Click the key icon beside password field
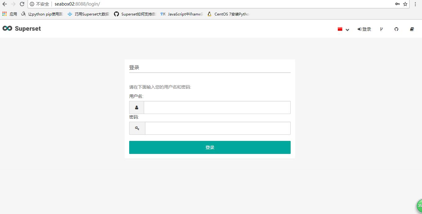 click(x=137, y=128)
